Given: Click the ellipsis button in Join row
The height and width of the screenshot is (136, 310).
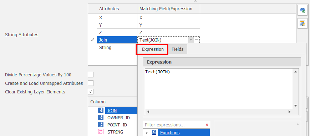Looking at the screenshot, I should pos(196,40).
